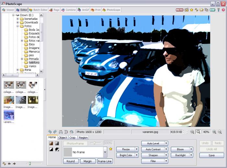Click the rotate clockwise arrow under the photo
Image resolution: width=227 pixels, height=168 pixels.
55,132
